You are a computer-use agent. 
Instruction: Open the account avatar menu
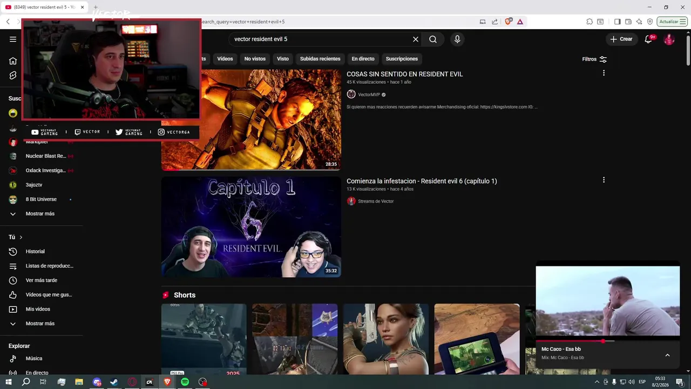669,39
